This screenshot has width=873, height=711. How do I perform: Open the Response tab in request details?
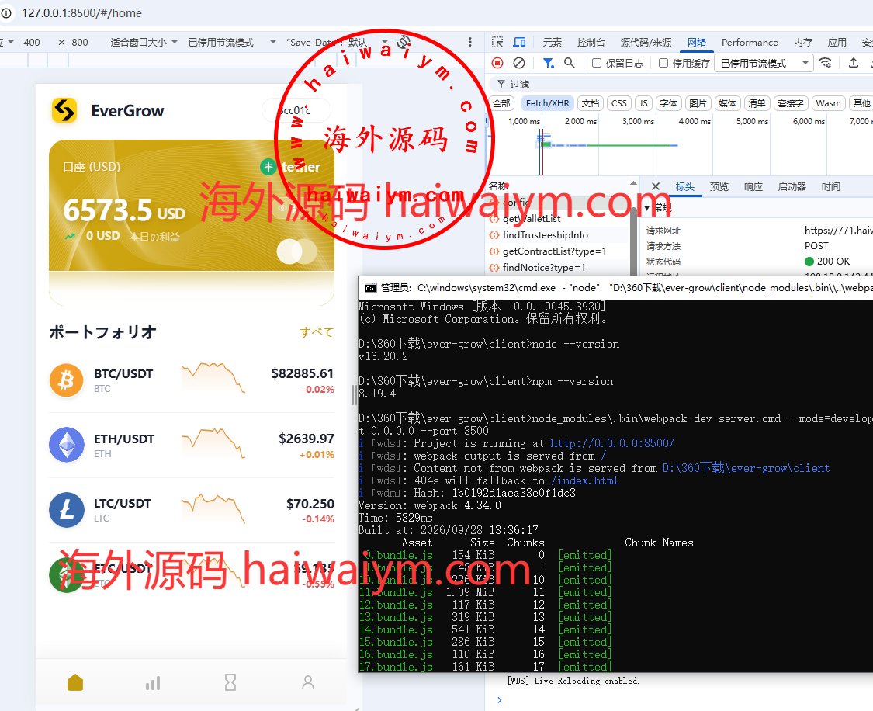pyautogui.click(x=753, y=186)
